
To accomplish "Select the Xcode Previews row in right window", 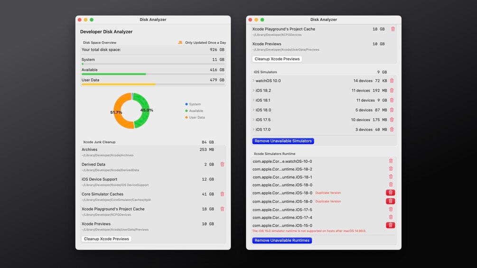I will pos(324,46).
